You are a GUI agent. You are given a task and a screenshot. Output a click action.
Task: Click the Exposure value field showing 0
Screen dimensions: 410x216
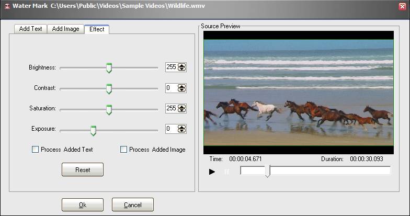(172, 129)
